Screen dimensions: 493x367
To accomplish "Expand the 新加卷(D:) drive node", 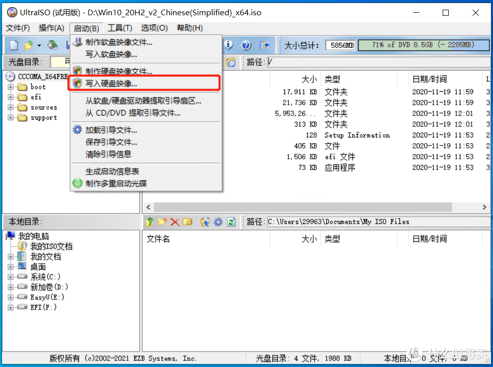I will (11, 287).
